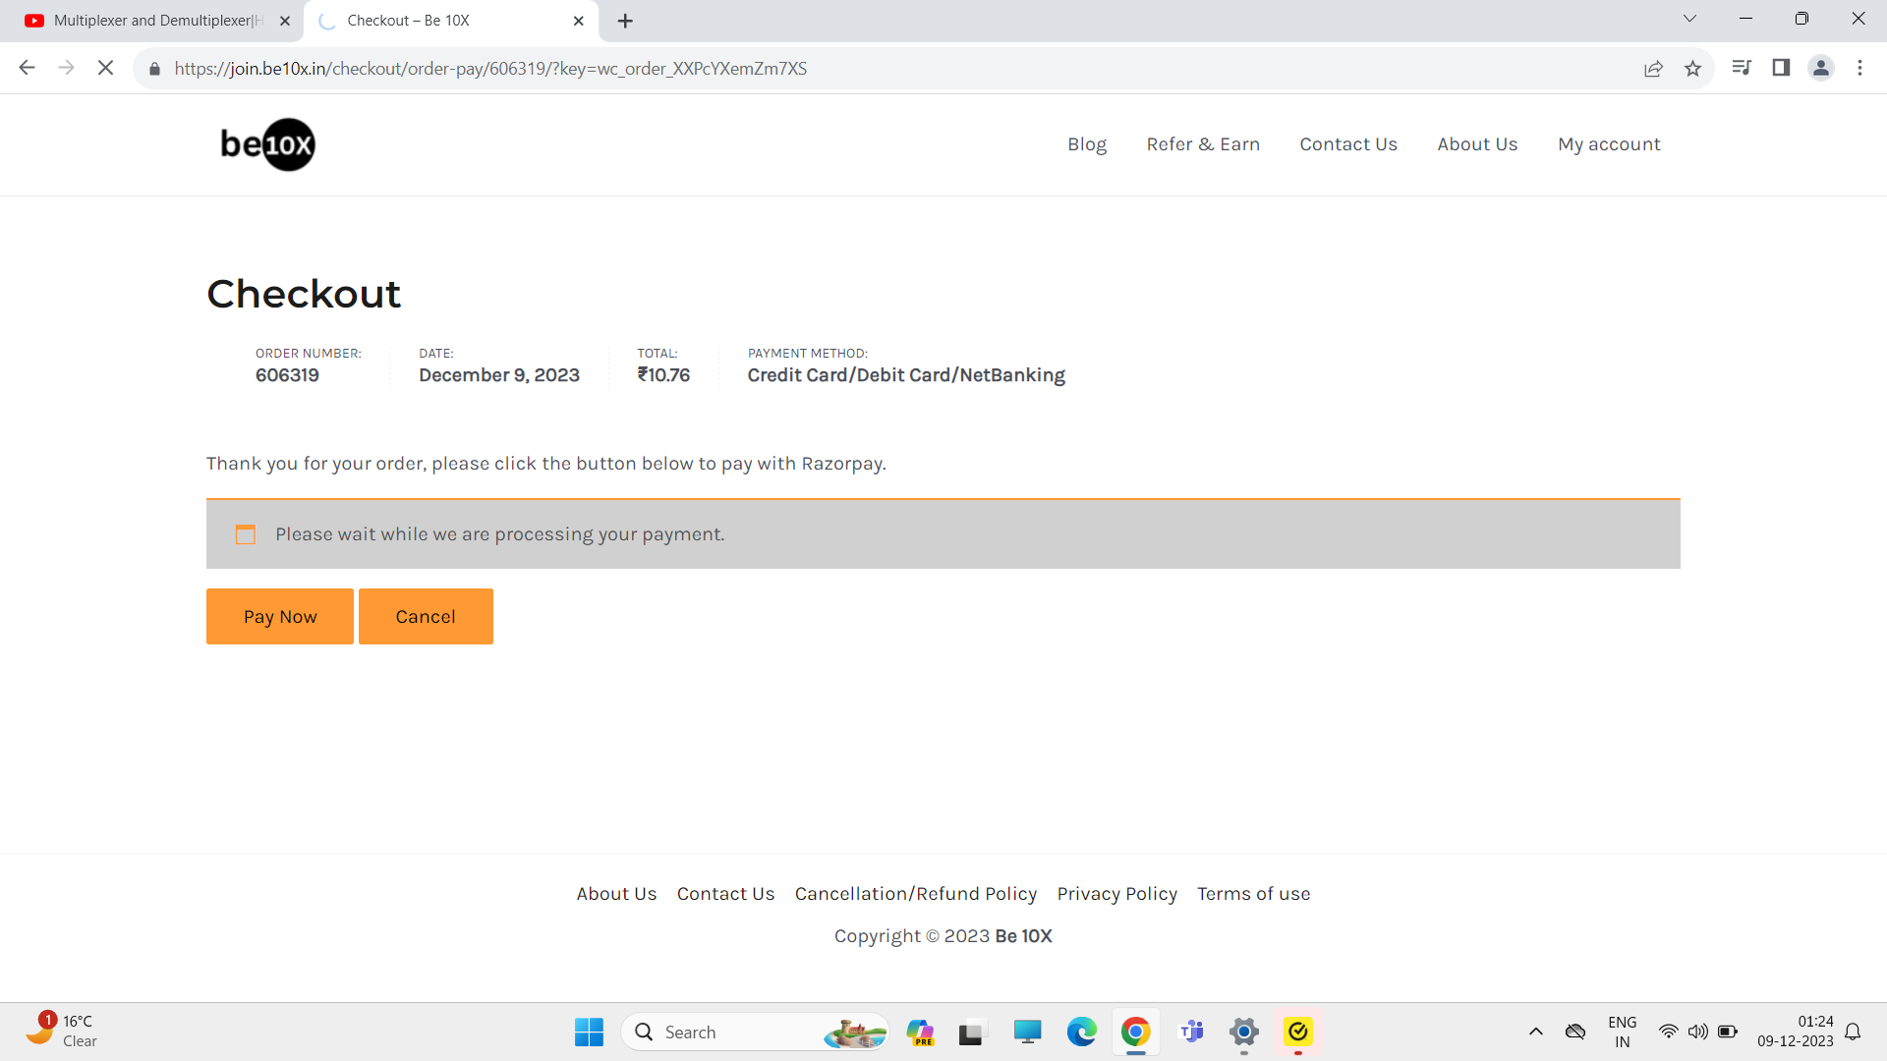Bookmark this page with star icon
Viewport: 1887px width, 1061px height.
(1692, 68)
